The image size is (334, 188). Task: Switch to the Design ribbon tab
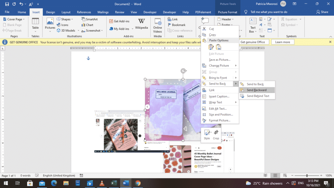(x=50, y=12)
